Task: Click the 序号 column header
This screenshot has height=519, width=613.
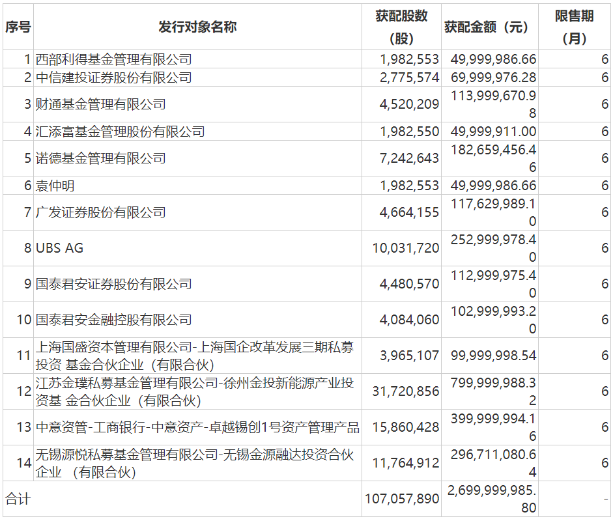Action: point(18,27)
